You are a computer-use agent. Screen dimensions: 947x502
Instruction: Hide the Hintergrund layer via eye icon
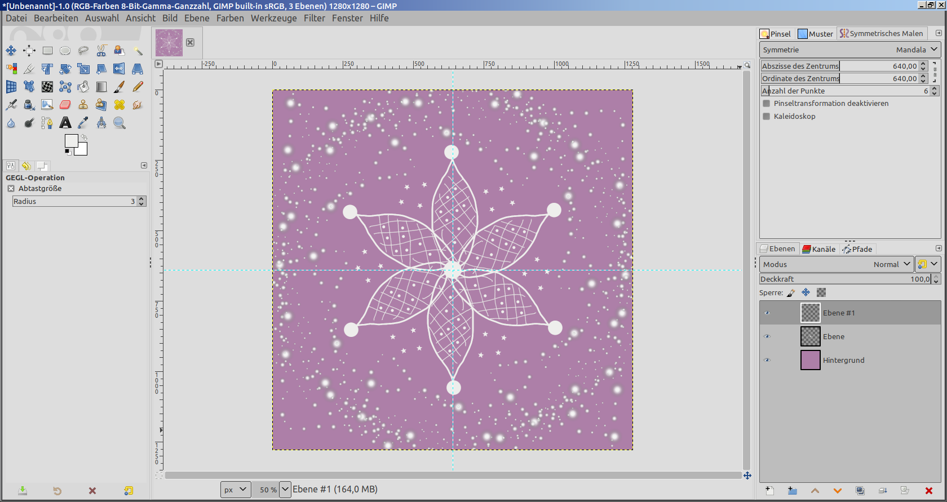click(x=767, y=360)
